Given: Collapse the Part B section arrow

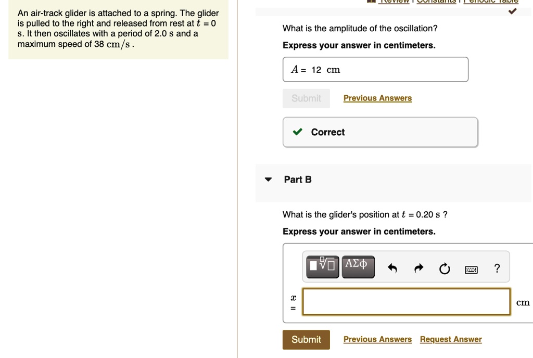Looking at the screenshot, I should [x=268, y=180].
